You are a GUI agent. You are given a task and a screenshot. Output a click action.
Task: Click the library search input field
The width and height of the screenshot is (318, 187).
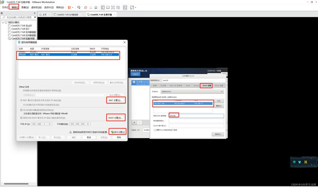click(18, 17)
